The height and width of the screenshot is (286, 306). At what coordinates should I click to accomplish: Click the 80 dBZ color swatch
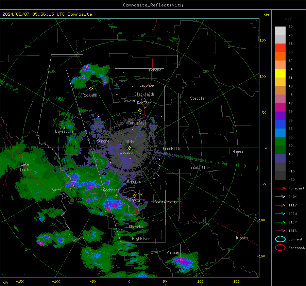coord(280,31)
